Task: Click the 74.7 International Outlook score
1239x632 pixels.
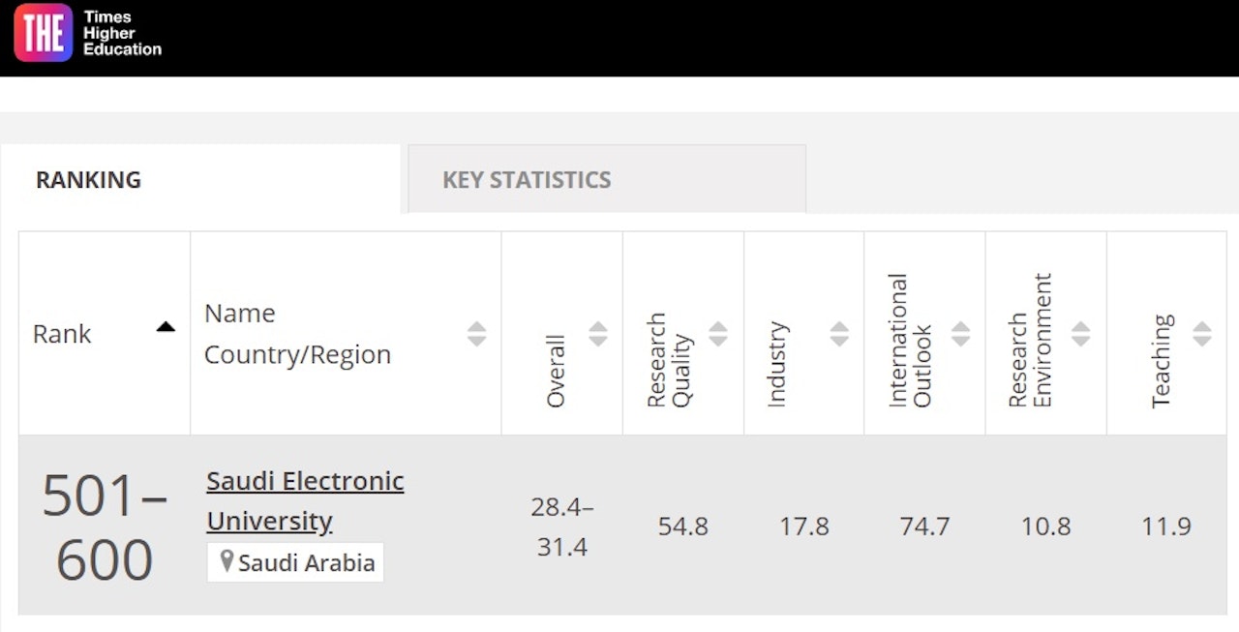Action: coord(924,527)
